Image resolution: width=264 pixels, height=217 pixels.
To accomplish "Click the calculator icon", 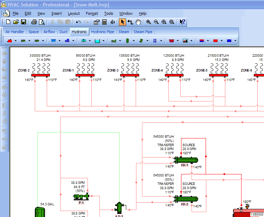I will [x=104, y=22].
